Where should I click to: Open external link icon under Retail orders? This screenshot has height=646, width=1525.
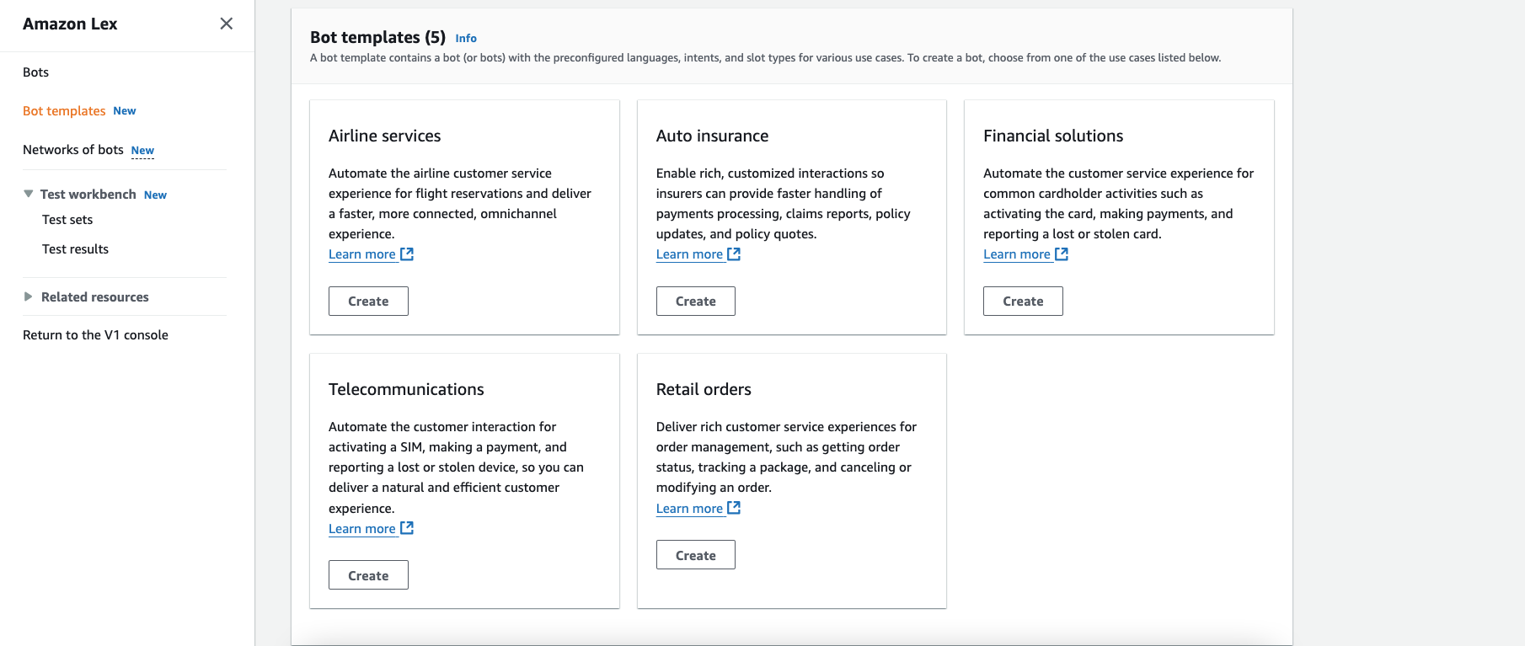734,508
